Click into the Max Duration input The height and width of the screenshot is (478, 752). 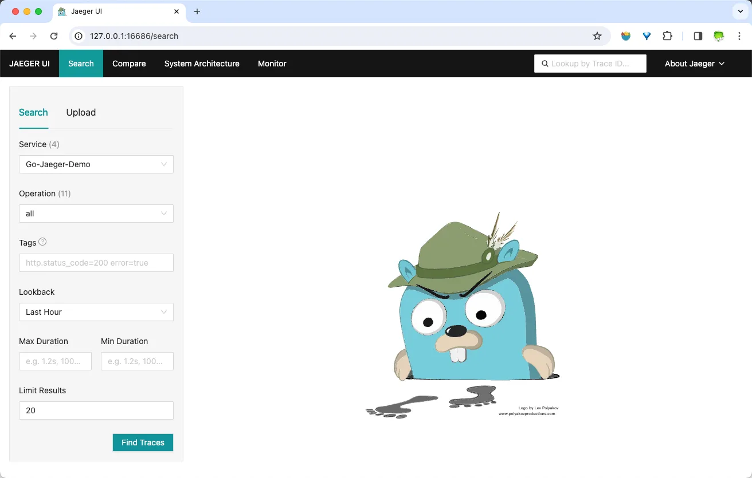[x=55, y=361]
